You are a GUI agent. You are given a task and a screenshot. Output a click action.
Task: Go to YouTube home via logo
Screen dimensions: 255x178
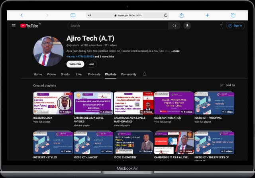tap(29, 25)
